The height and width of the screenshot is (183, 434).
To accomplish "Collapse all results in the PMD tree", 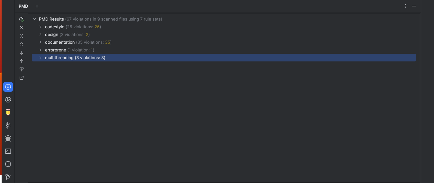I will [22, 36].
